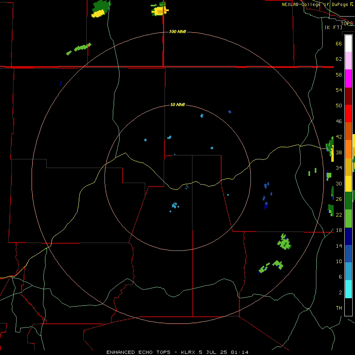This screenshot has width=355, height=355.
Task: Click the white legend color swatch
Action: (x=348, y=43)
